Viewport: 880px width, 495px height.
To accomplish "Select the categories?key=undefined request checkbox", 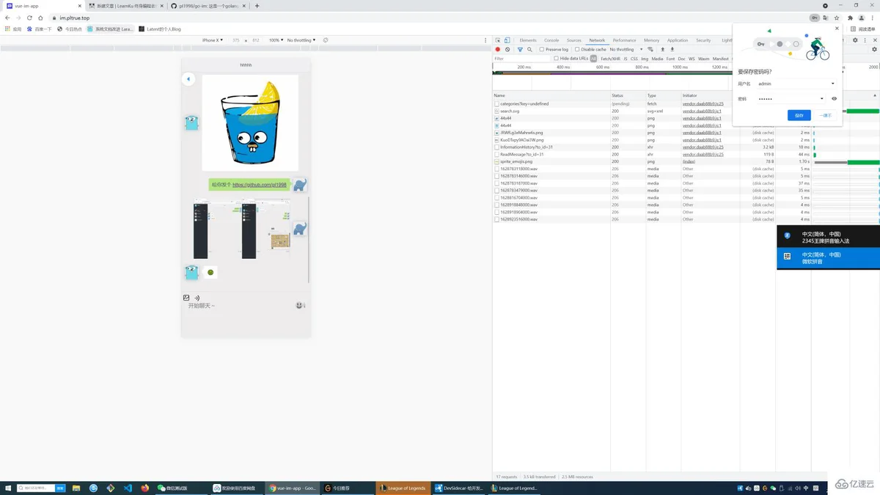I will (x=496, y=104).
